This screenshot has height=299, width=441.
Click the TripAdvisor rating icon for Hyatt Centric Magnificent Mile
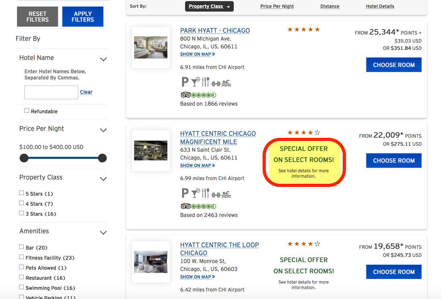click(x=198, y=206)
